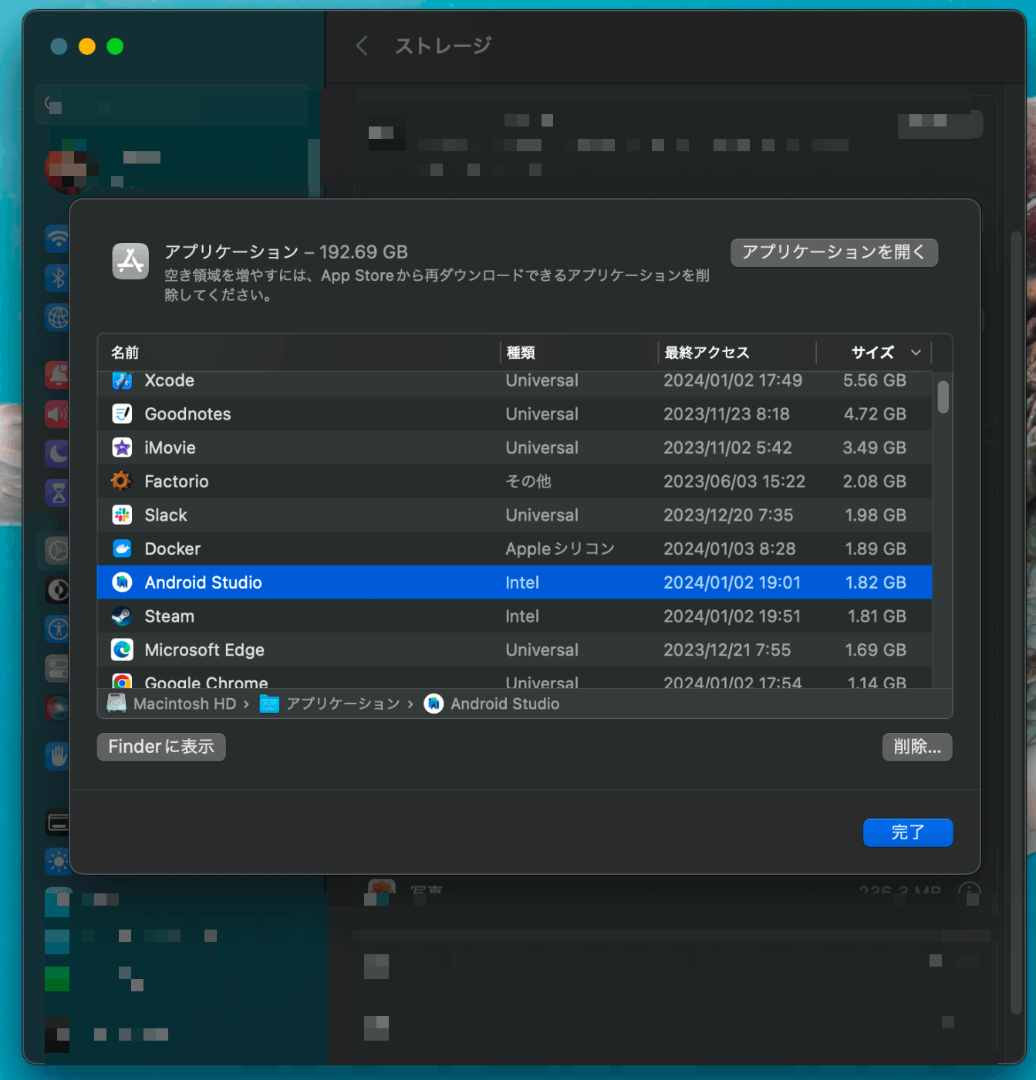Click the その他 type cell for Factorio

pyautogui.click(x=528, y=481)
